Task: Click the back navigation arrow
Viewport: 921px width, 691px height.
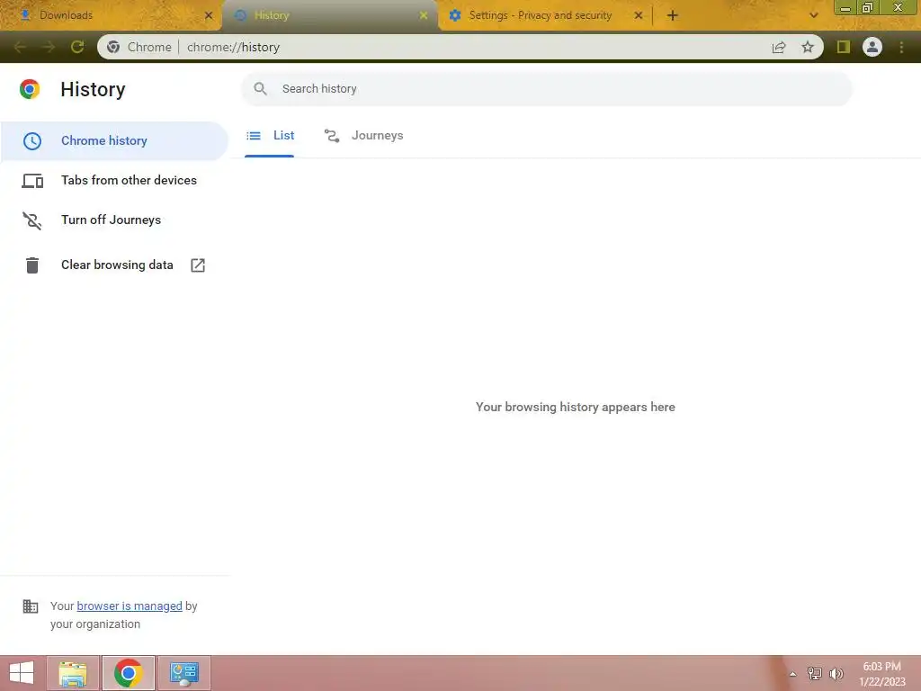Action: [20, 47]
